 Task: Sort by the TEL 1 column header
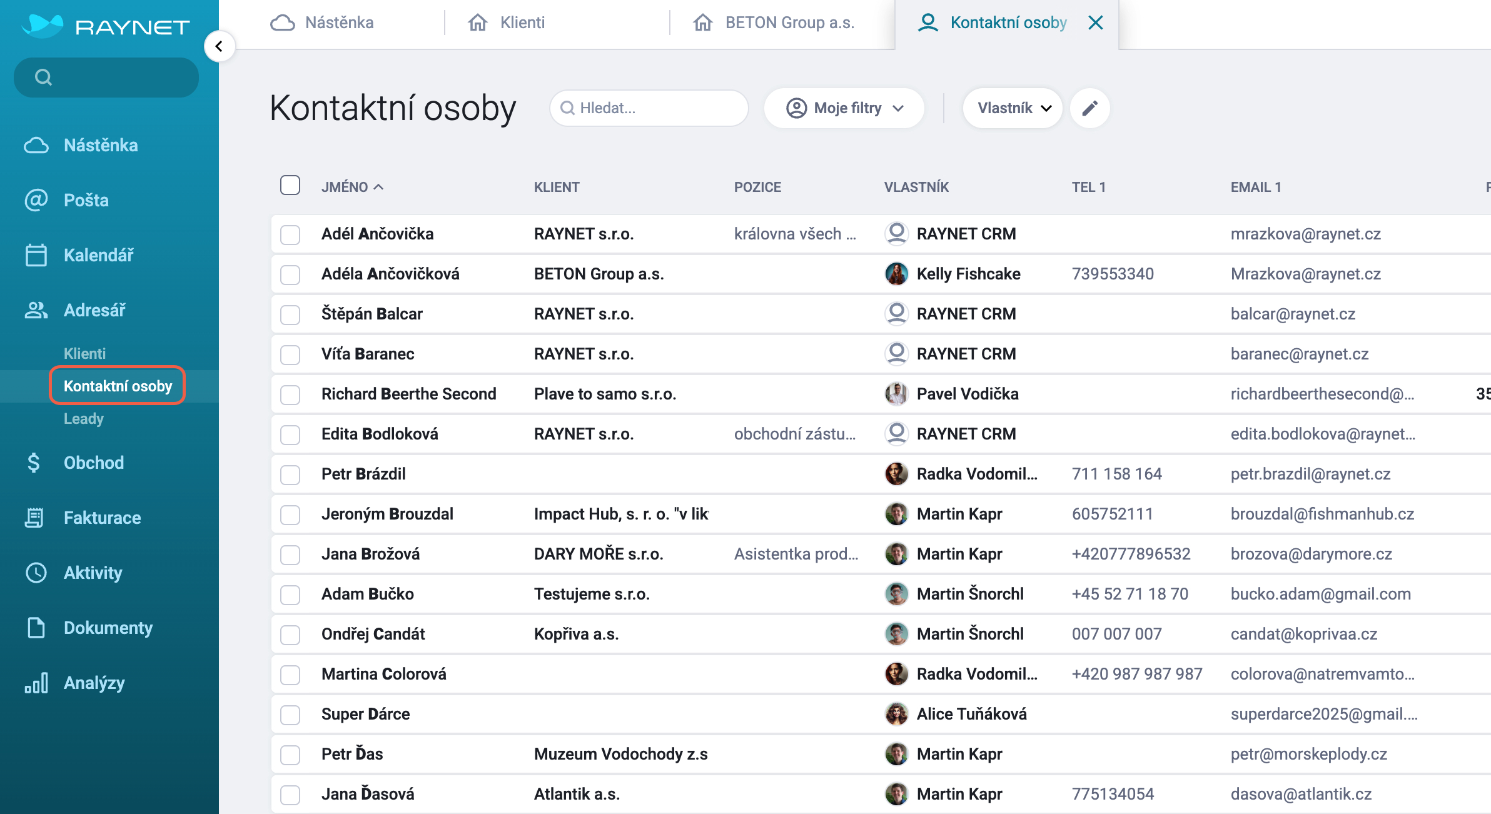1089,187
